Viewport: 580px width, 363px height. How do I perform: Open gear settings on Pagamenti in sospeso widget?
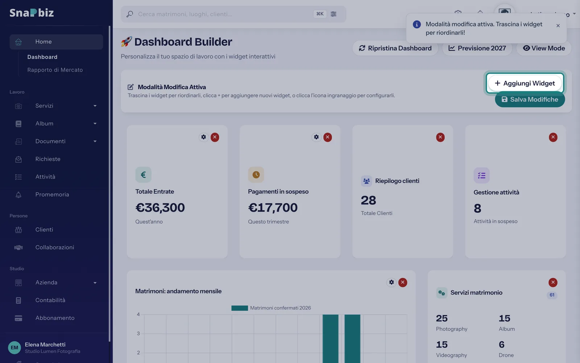pos(316,137)
